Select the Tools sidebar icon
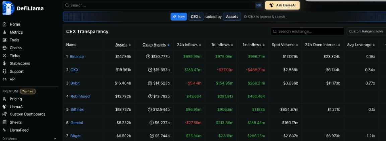 4,40
